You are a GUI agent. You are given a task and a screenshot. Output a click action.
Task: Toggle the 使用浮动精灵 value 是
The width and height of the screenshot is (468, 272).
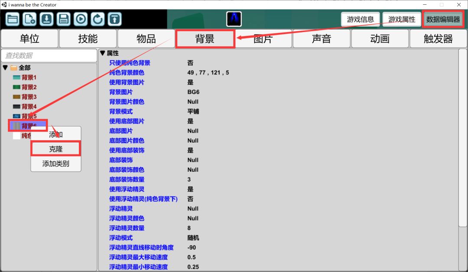pyautogui.click(x=190, y=189)
